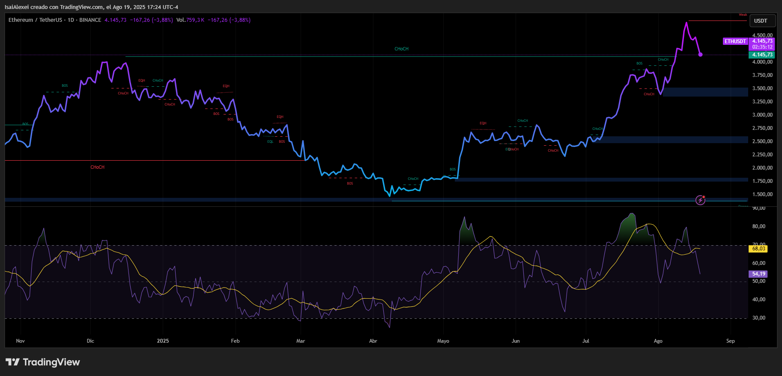The width and height of the screenshot is (782, 376).
Task: Click the 2025 marker on time axis
Action: coord(163,341)
